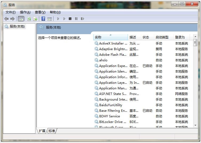Toggle the show/hide action pane icon
Viewport: 201px width, 143px height.
tap(50, 19)
